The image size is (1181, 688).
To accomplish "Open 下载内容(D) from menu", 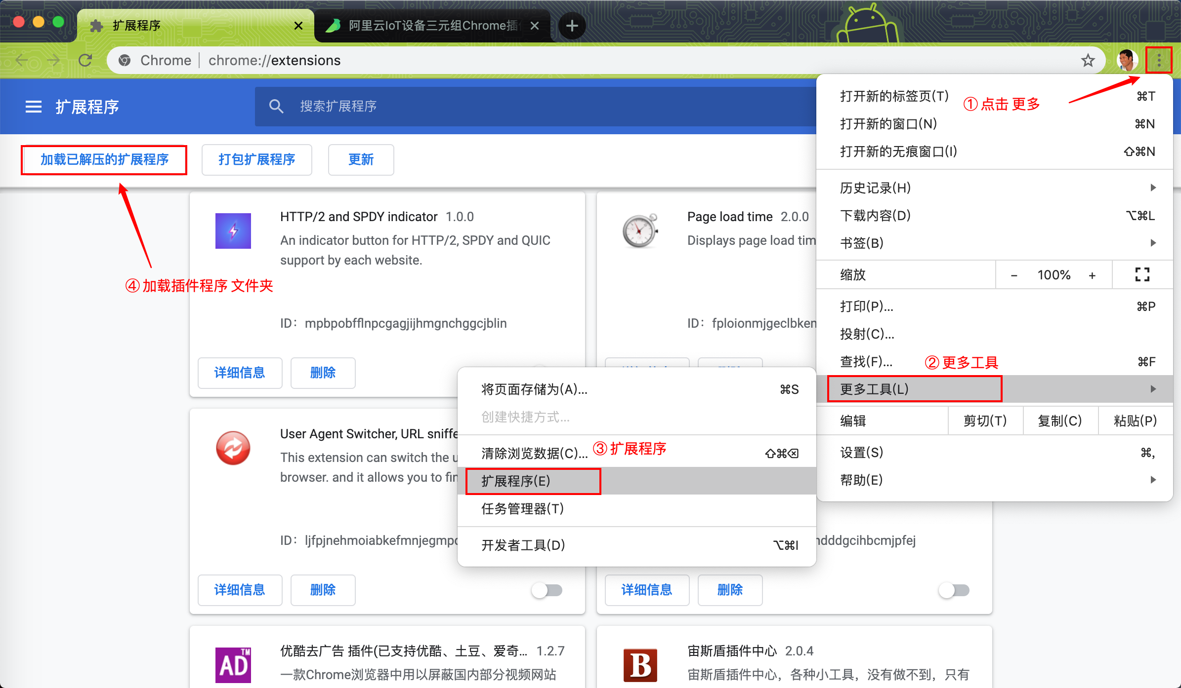I will [x=995, y=215].
